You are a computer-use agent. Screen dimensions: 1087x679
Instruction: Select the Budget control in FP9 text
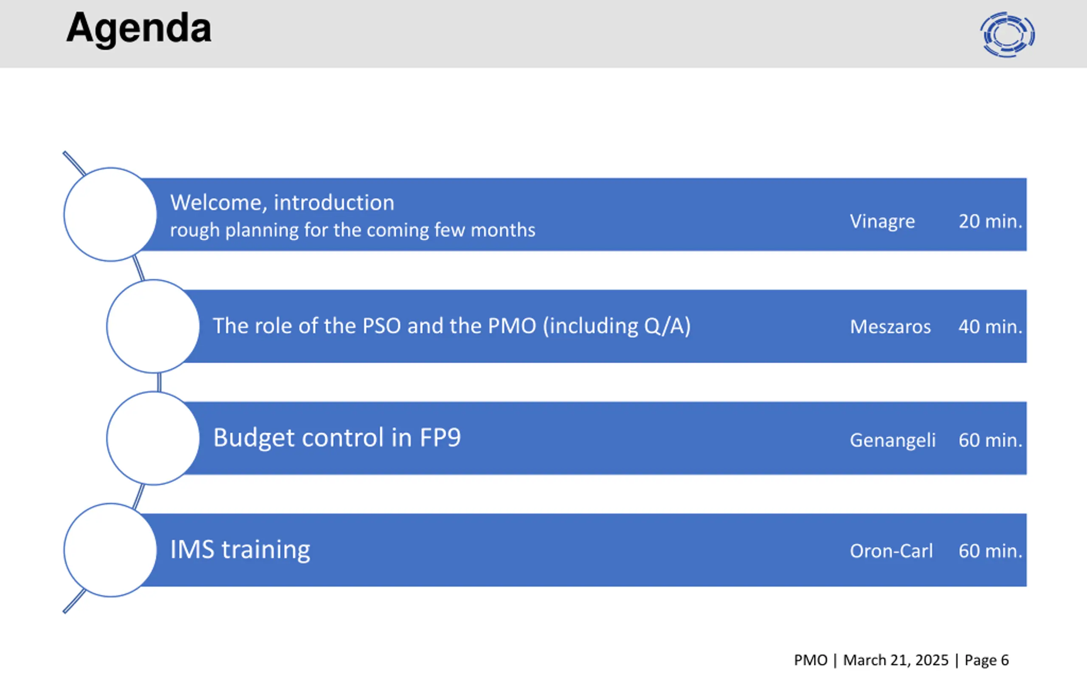click(x=337, y=438)
